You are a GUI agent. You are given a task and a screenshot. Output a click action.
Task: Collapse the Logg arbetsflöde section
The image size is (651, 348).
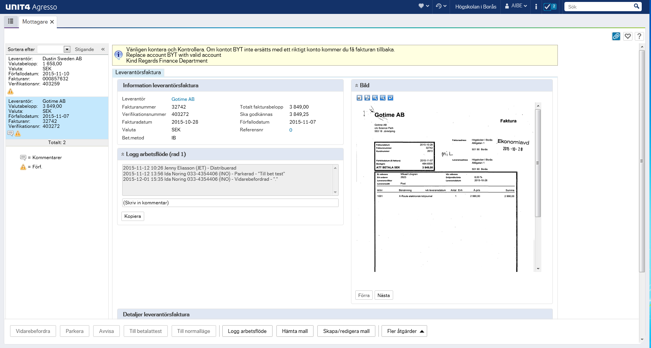[123, 154]
